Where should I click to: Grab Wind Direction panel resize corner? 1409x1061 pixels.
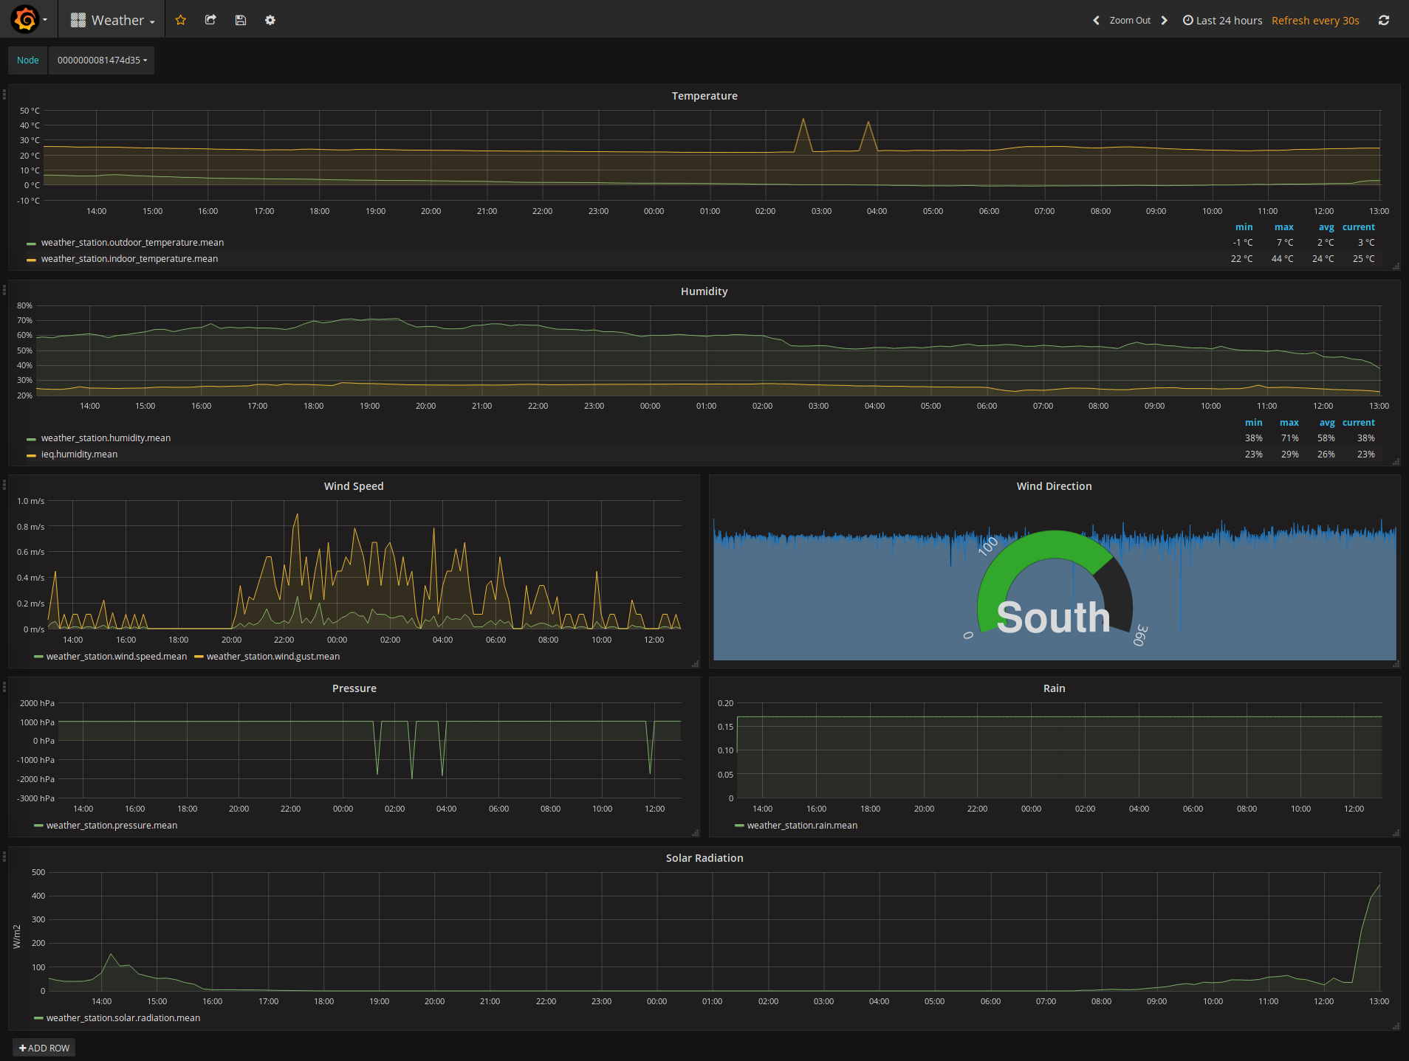(1396, 664)
